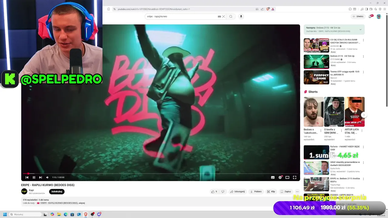Screen dimensions: 388x218
Task: Open the account avatar menu
Action: pyautogui.click(x=379, y=16)
